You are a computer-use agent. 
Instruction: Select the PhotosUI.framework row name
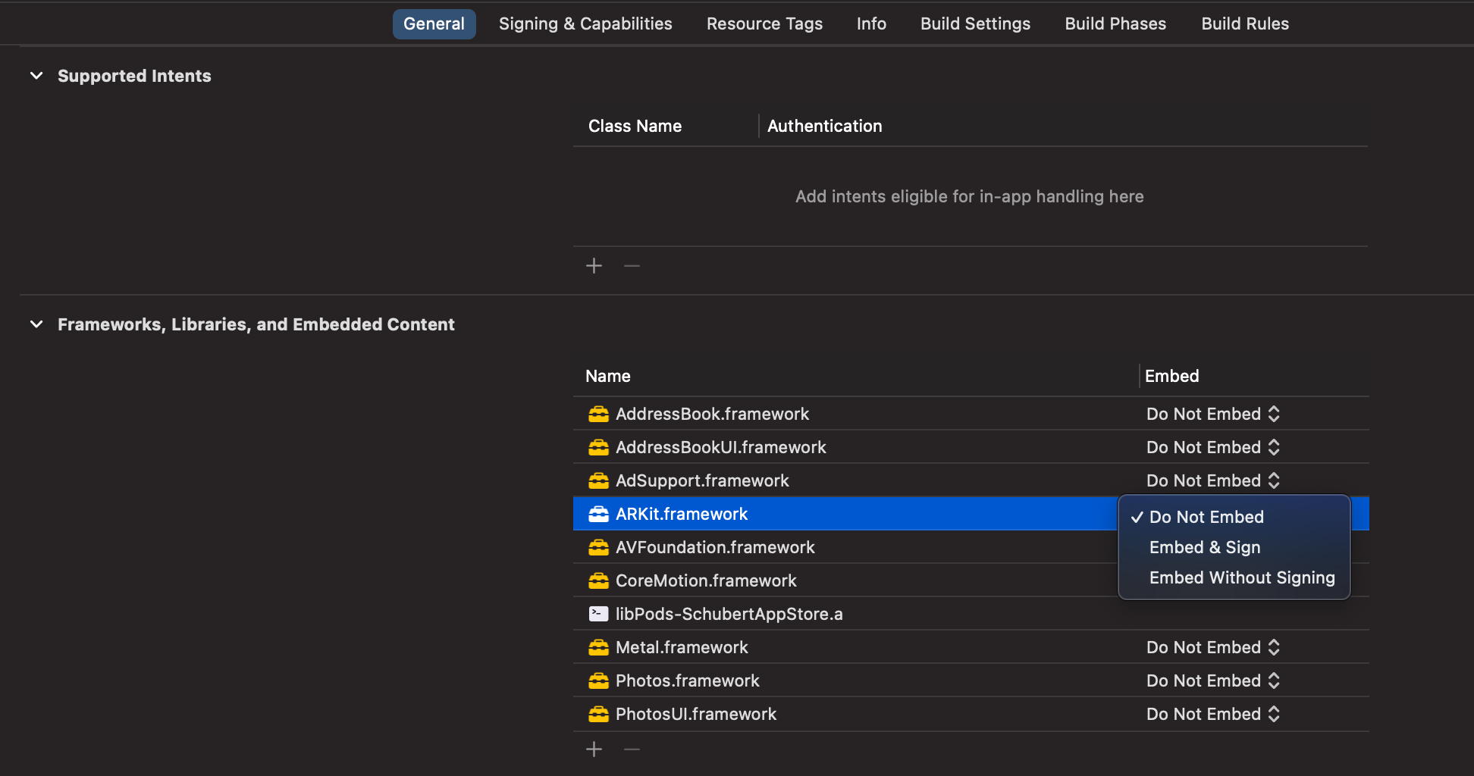696,714
